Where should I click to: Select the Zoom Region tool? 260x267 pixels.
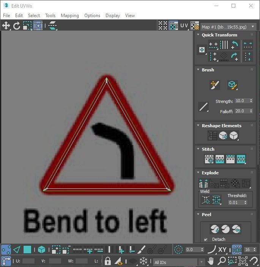tap(232, 261)
